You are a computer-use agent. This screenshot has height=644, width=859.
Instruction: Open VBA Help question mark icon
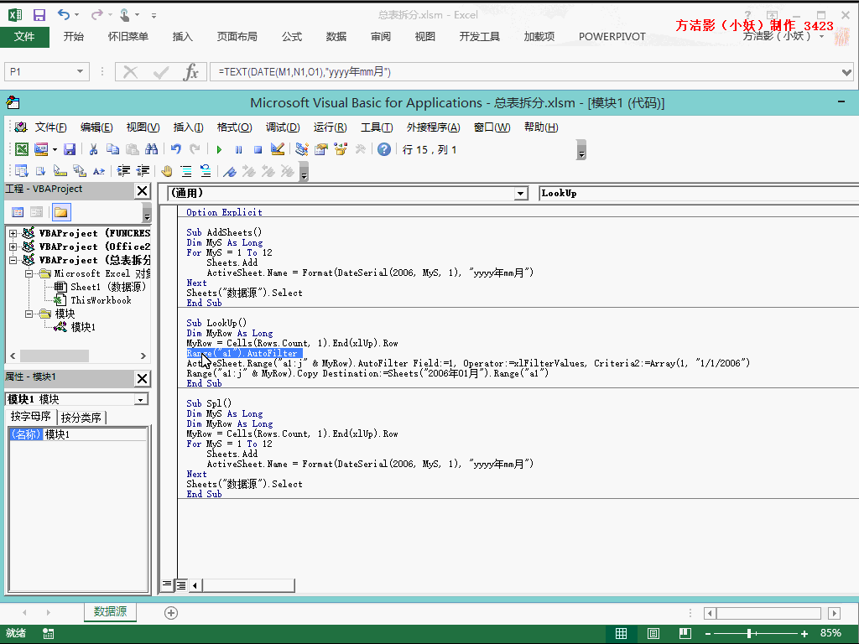coord(384,149)
